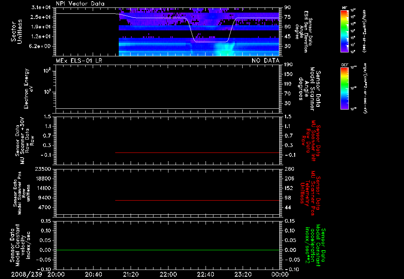Screen dimensions: 404x279
Task: Click the 23:20 time axis label
Action: (243, 274)
